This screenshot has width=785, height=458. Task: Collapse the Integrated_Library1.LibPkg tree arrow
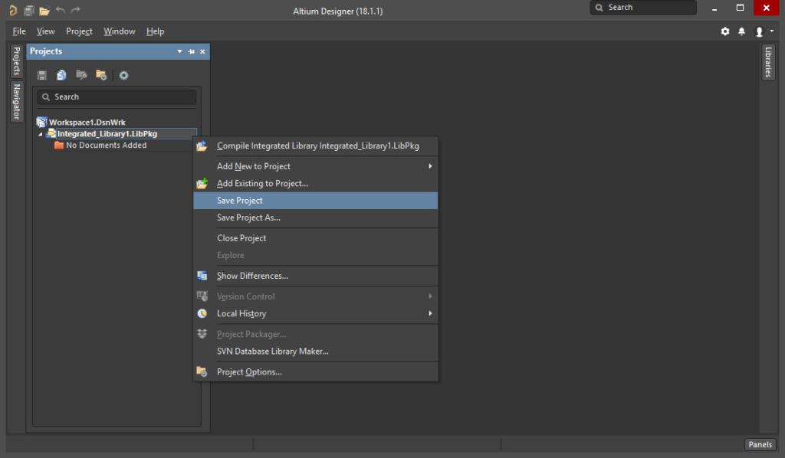[41, 134]
